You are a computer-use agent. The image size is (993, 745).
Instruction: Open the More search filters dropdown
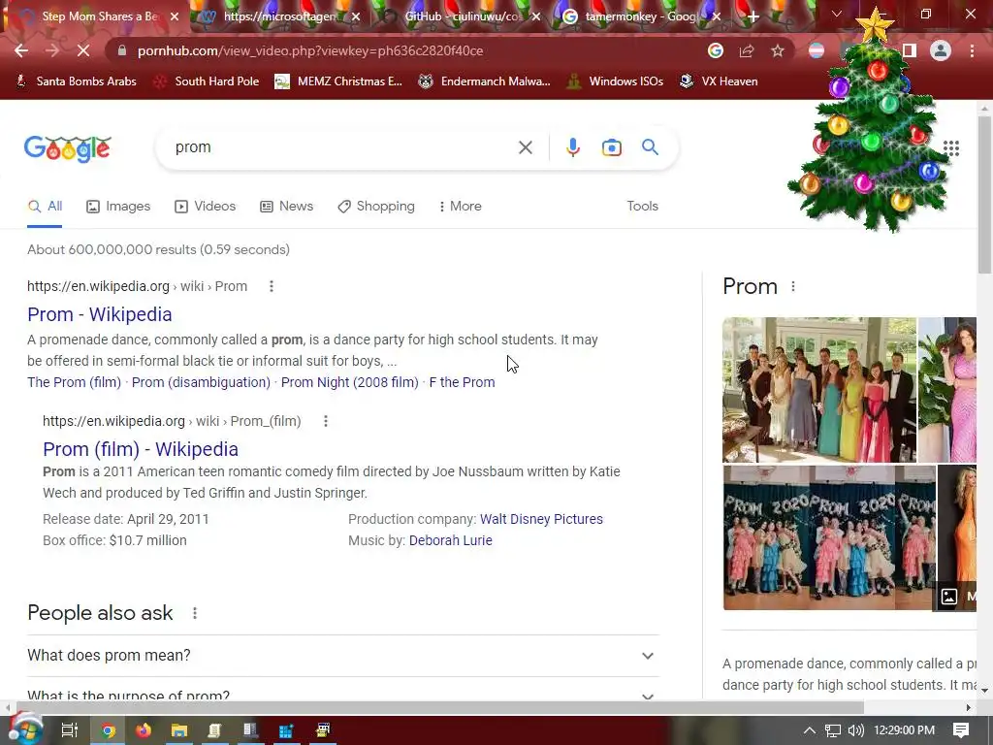[460, 207]
